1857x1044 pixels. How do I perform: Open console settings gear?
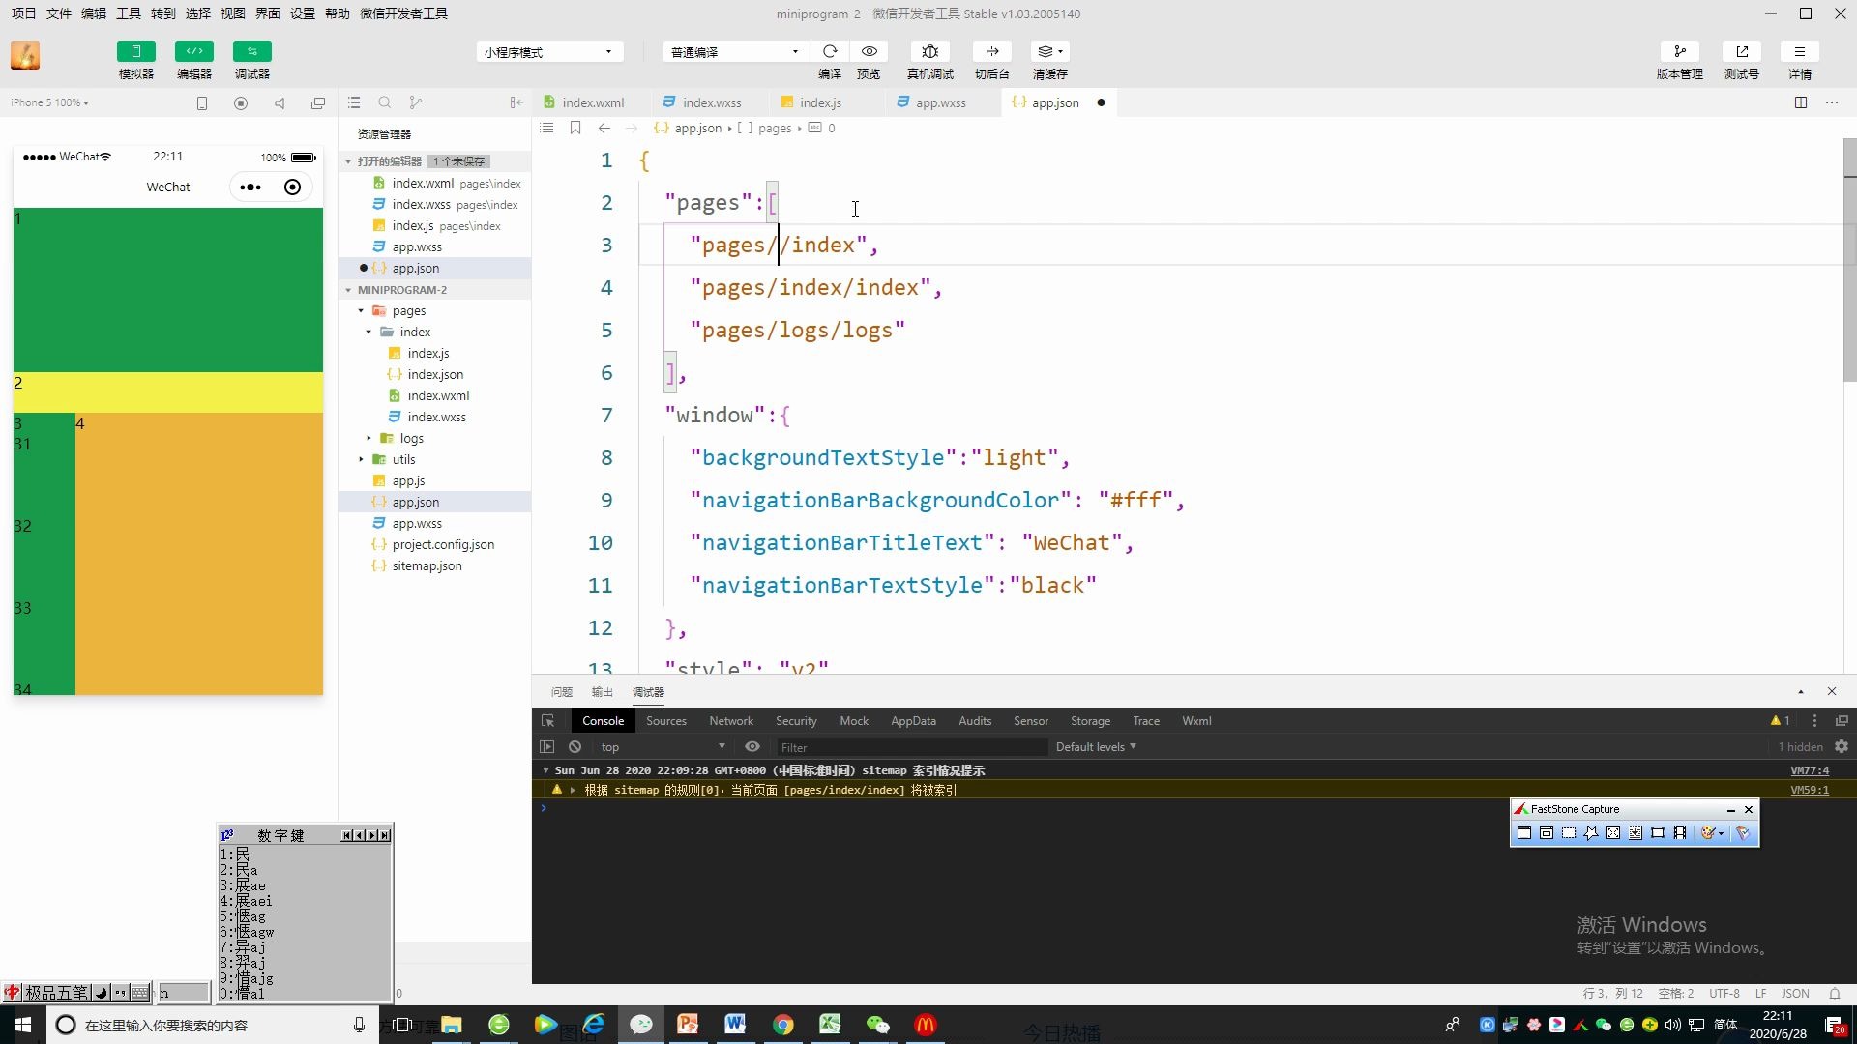tap(1842, 747)
